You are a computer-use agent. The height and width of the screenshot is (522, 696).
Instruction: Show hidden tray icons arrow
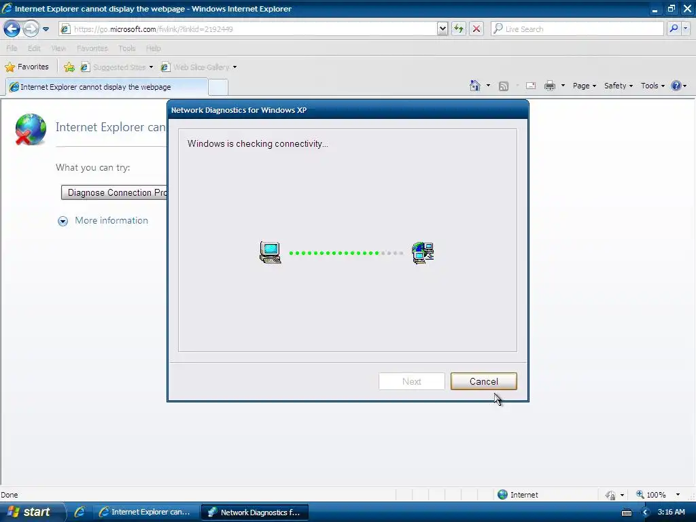(x=646, y=512)
